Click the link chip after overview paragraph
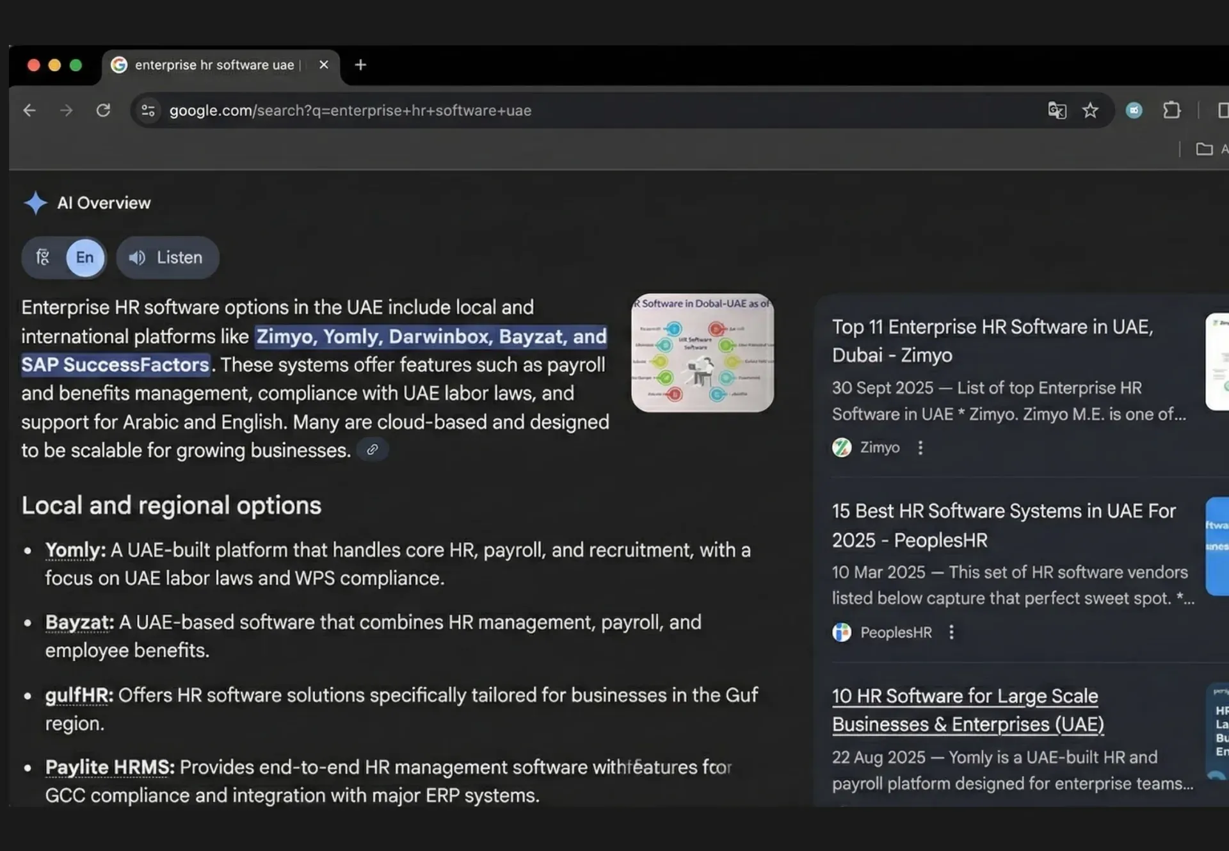This screenshot has height=851, width=1229. pos(372,450)
